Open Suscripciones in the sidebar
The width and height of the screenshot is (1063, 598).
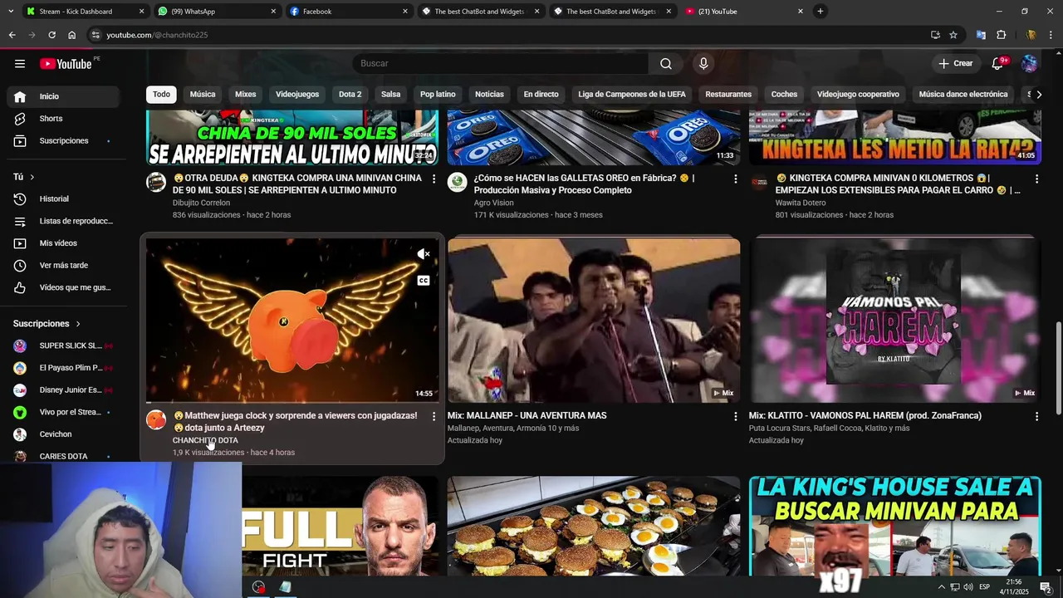point(63,141)
